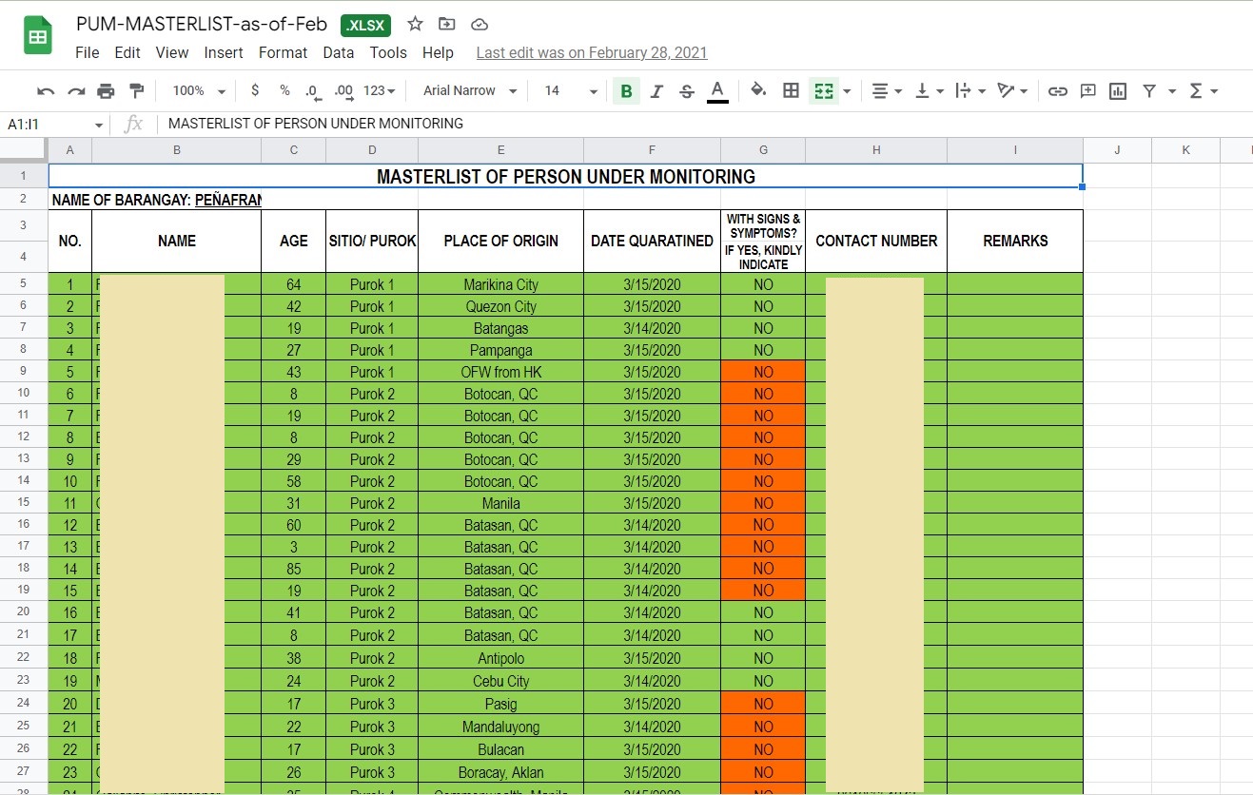
Task: Open the fill color picker
Action: (758, 90)
